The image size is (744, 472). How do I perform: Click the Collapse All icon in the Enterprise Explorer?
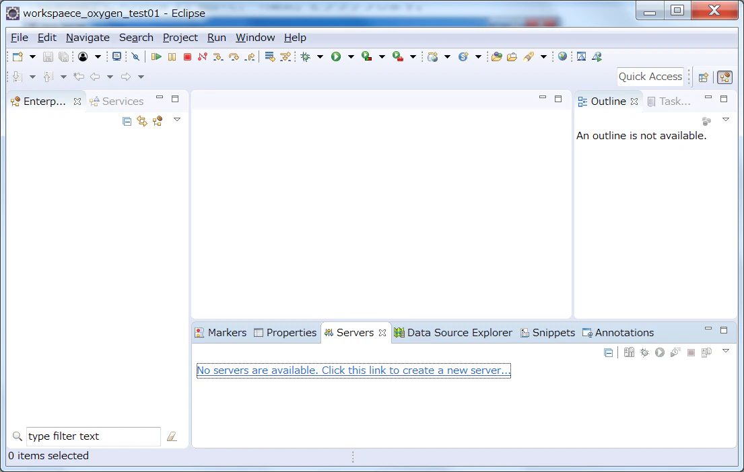[127, 121]
